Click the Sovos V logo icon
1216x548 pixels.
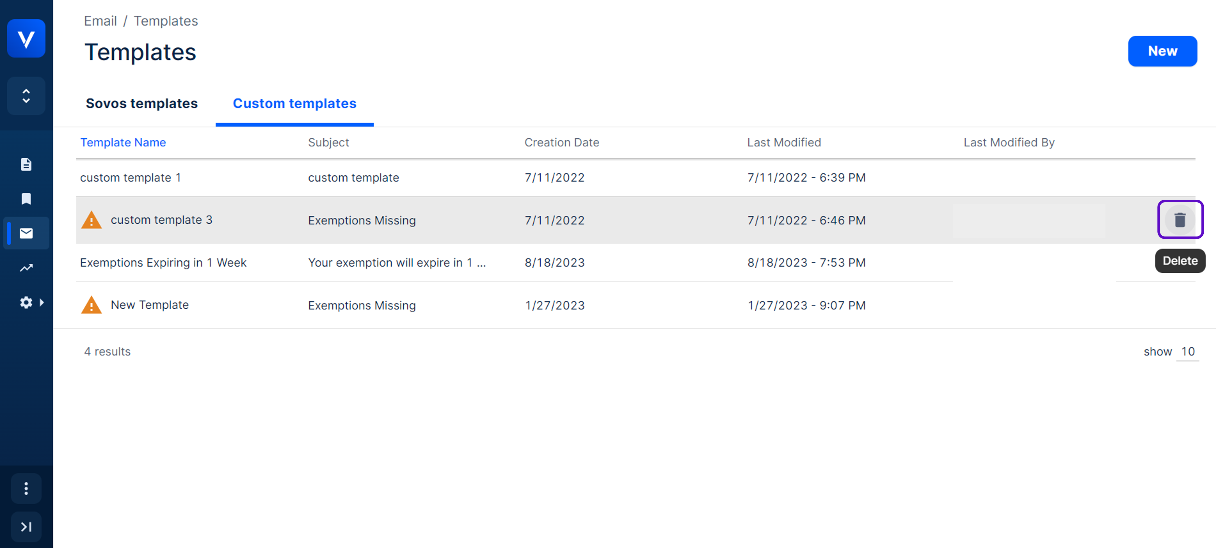click(x=26, y=38)
